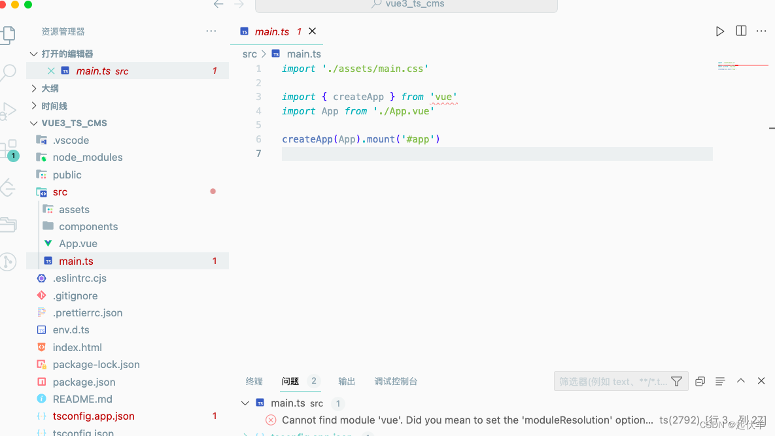Switch to the Output (输出) panel tab
Viewport: 775px width, 436px height.
347,381
